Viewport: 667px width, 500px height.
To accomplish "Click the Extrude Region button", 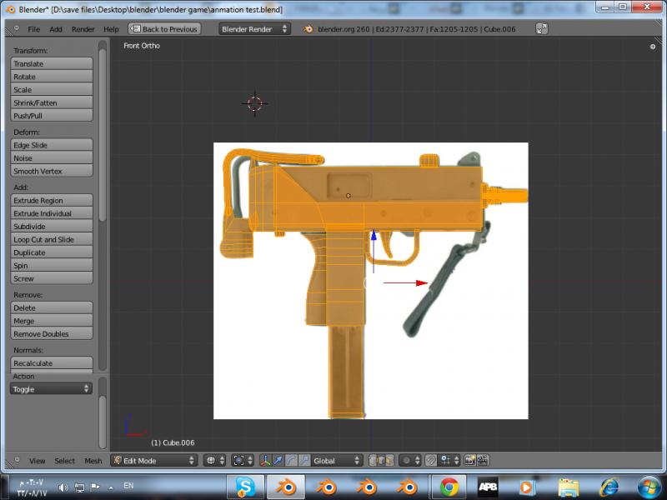I will [51, 201].
